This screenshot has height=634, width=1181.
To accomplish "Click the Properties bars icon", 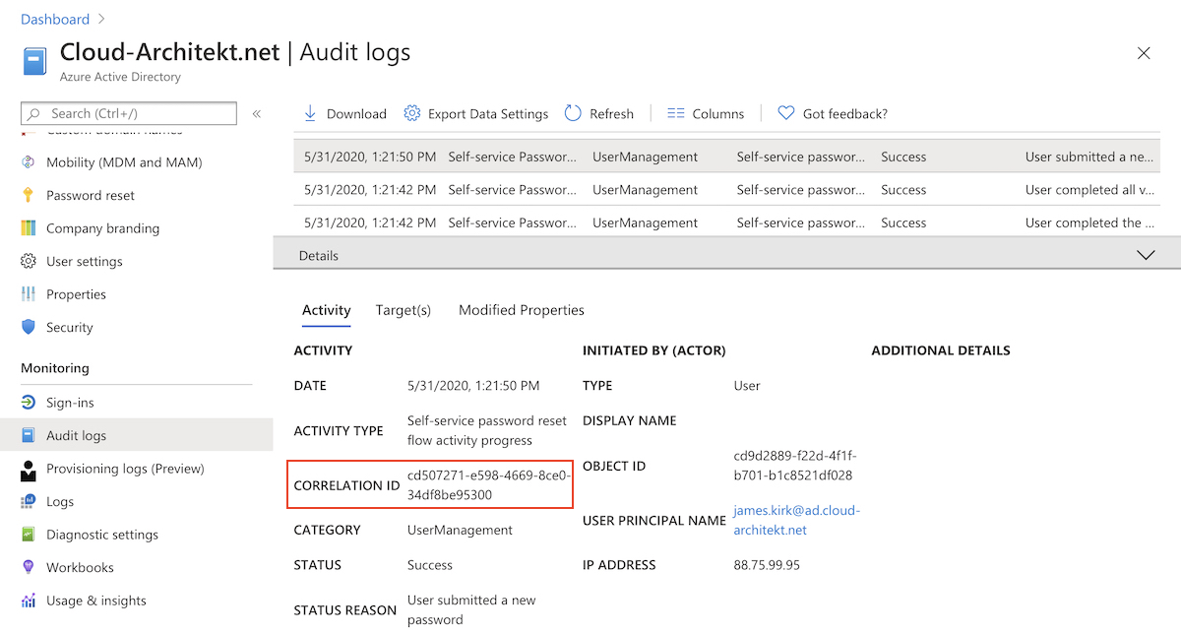I will coord(29,294).
